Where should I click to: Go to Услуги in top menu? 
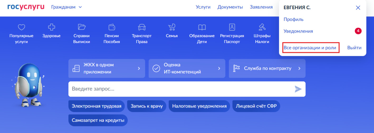click(x=203, y=7)
